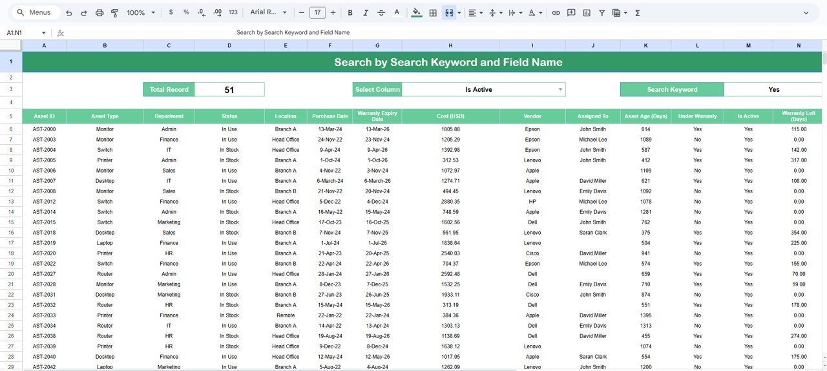Open the Arial font family dropdown

(x=267, y=13)
